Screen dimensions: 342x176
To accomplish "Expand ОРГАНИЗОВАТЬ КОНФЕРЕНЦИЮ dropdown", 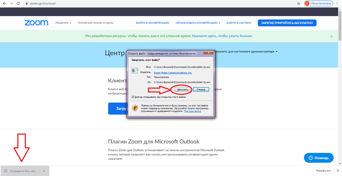I will coord(198,23).
